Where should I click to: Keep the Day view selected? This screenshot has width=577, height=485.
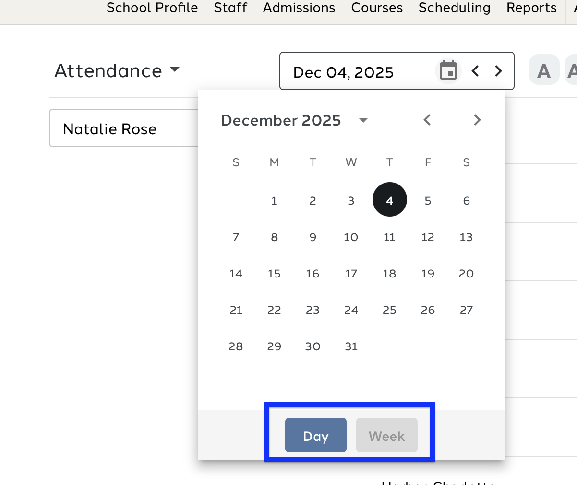click(x=315, y=435)
